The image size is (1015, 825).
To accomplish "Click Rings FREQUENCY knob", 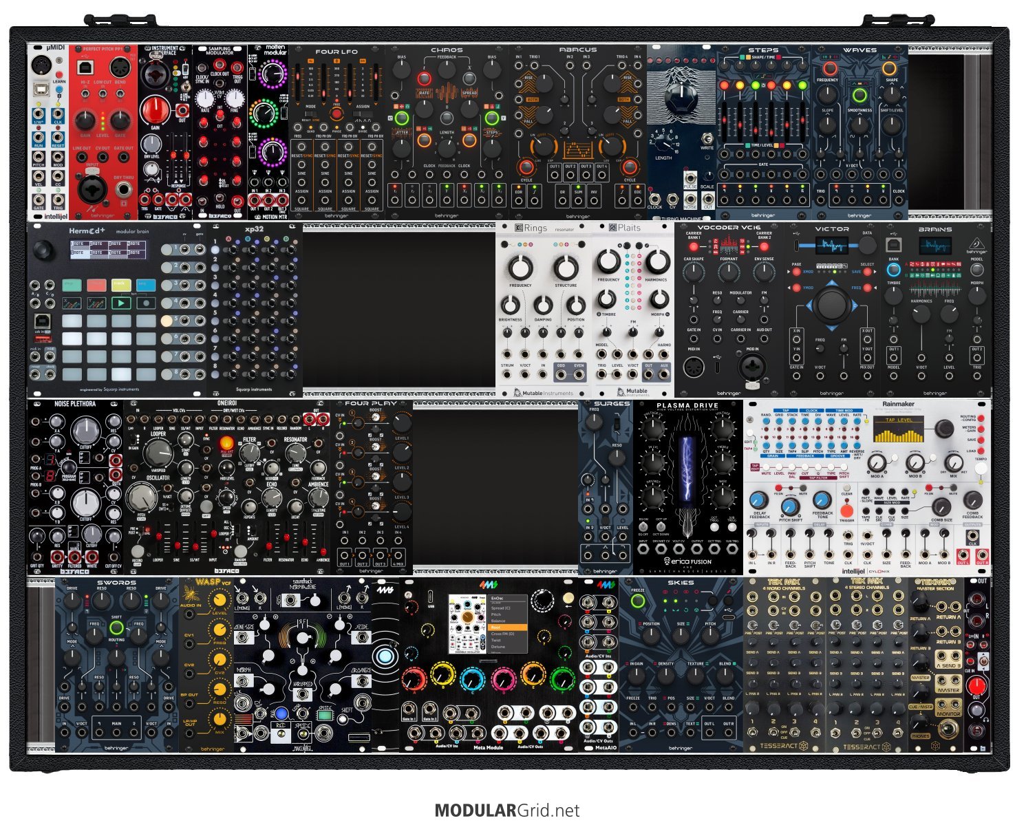I will [x=521, y=268].
